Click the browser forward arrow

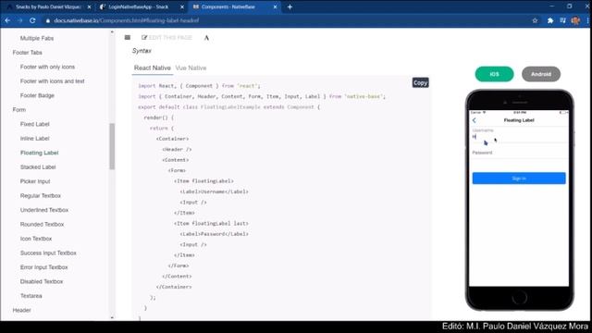click(20, 20)
